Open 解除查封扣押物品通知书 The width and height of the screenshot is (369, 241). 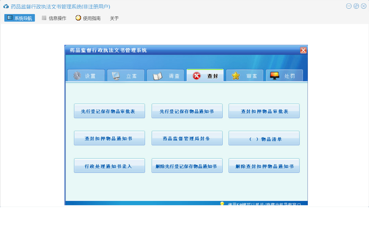tap(264, 166)
